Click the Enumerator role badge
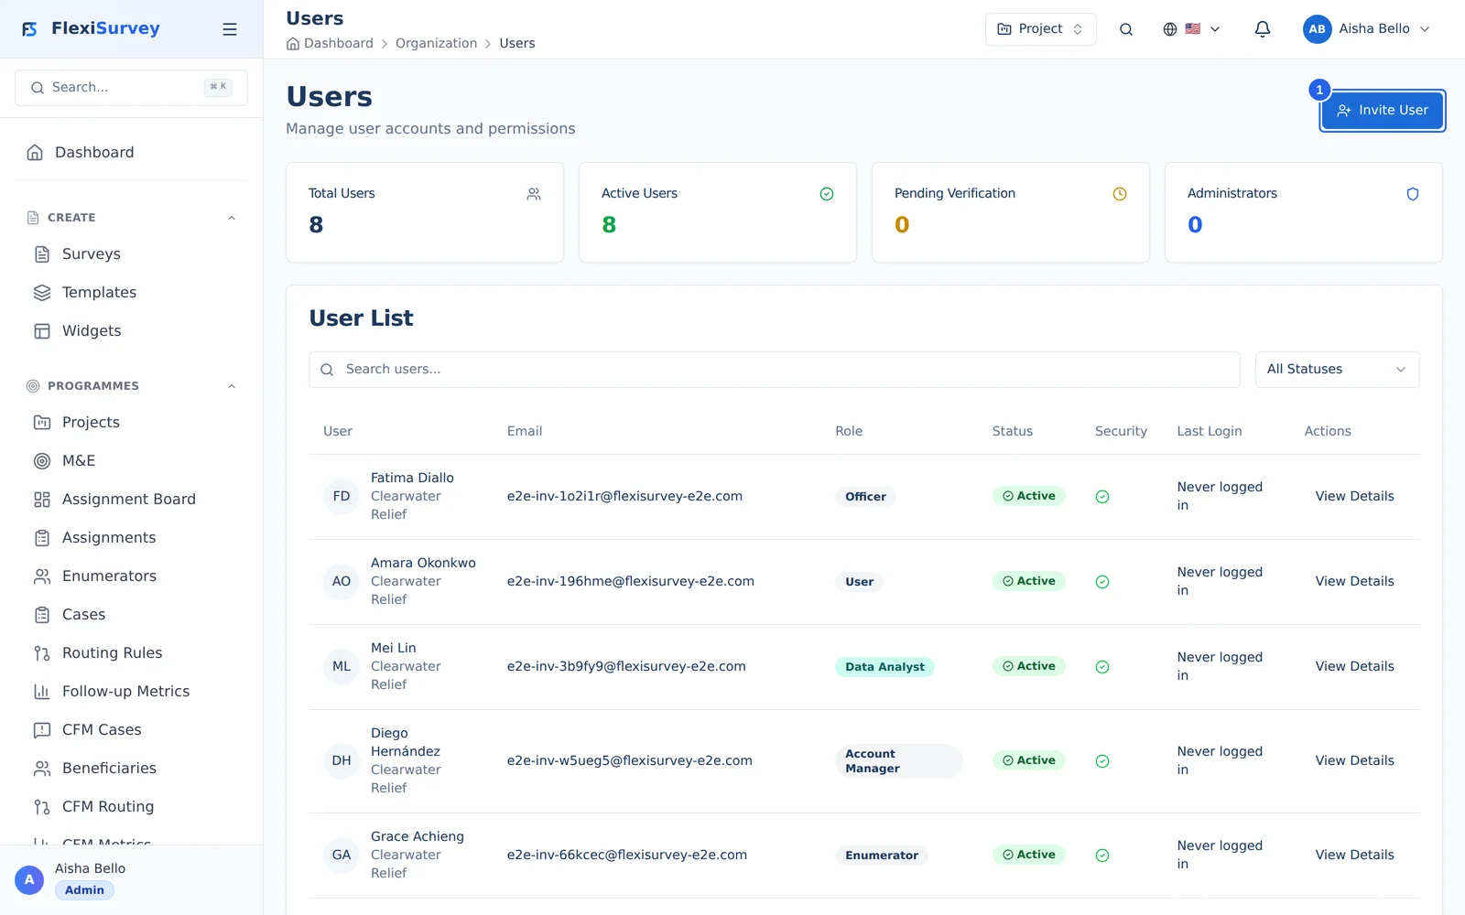The height and width of the screenshot is (915, 1465). (x=881, y=856)
